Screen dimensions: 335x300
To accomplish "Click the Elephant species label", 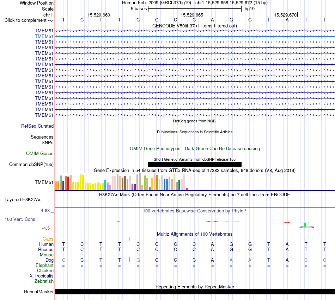I will [x=44, y=265].
